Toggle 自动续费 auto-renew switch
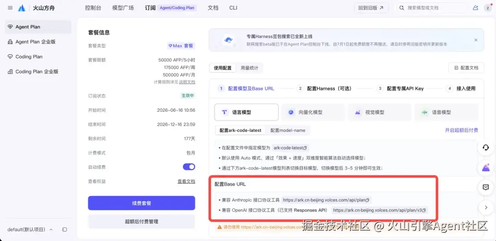Image resolution: width=496 pixels, height=241 pixels. [189, 167]
